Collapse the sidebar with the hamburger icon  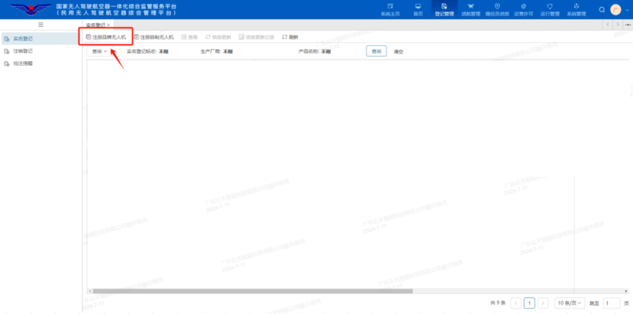40,25
